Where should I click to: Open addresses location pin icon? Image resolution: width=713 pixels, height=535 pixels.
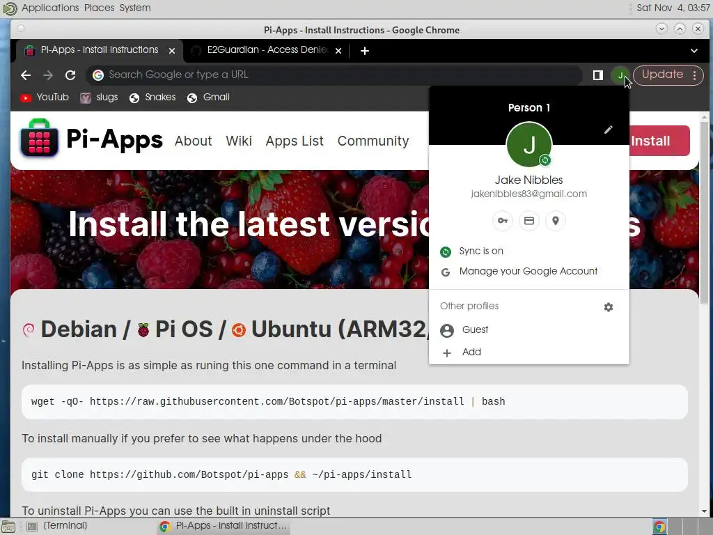555,221
